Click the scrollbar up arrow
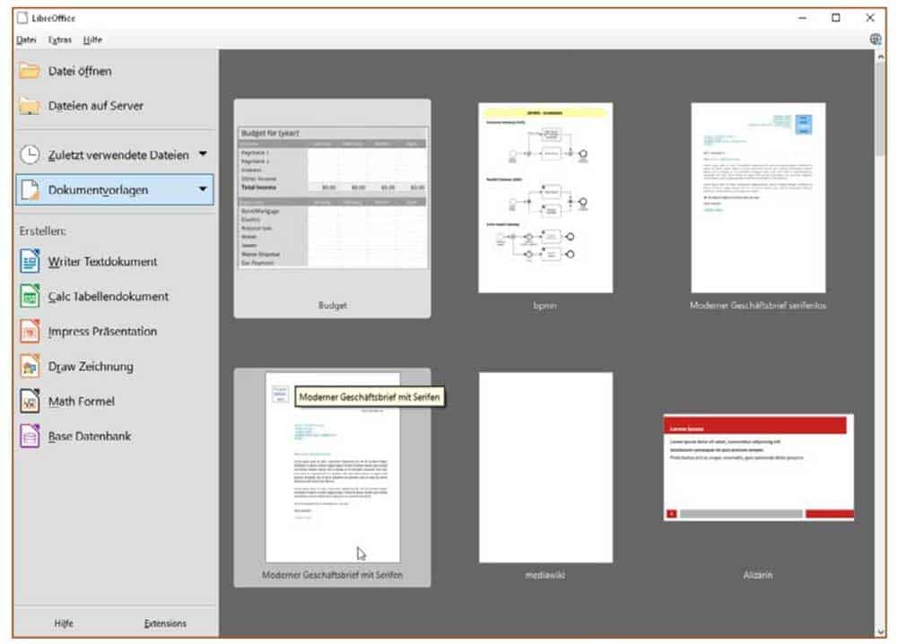 click(880, 56)
